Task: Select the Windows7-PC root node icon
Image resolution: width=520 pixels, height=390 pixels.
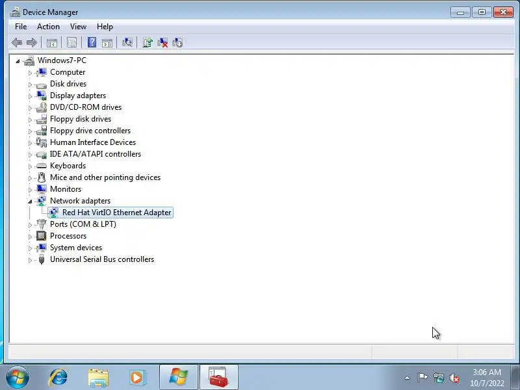Action: coord(29,60)
